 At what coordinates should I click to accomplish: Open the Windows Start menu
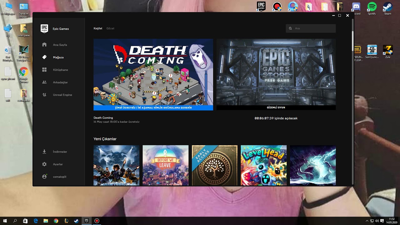pyautogui.click(x=5, y=221)
